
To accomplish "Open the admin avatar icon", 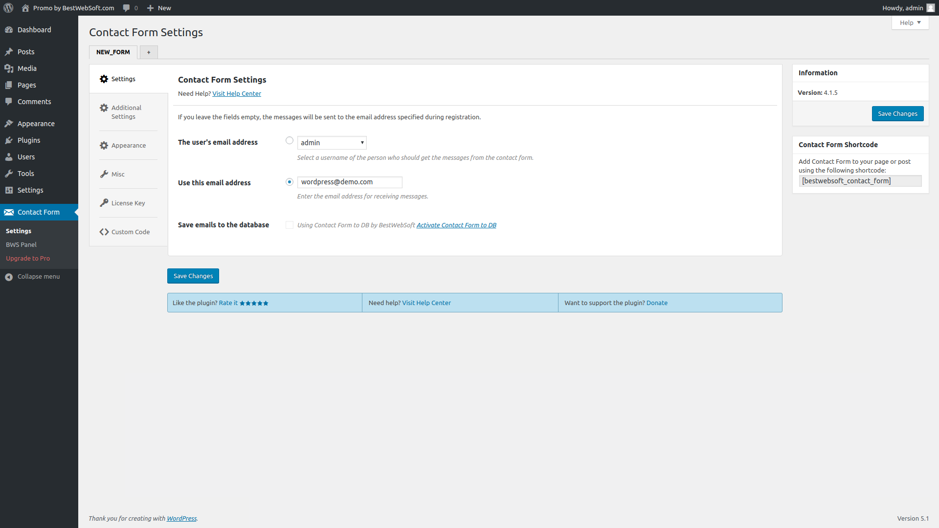I will 931,8.
